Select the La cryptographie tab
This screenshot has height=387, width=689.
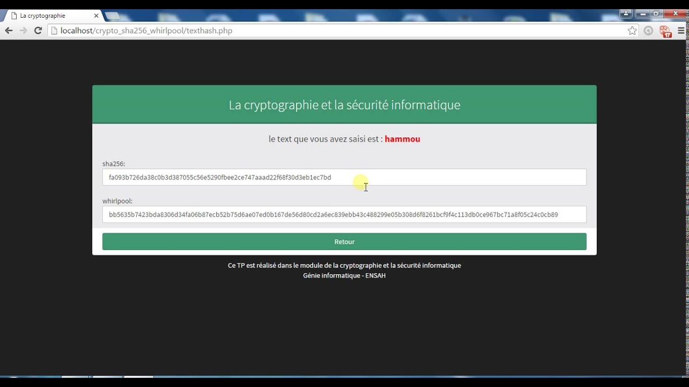pyautogui.click(x=52, y=16)
